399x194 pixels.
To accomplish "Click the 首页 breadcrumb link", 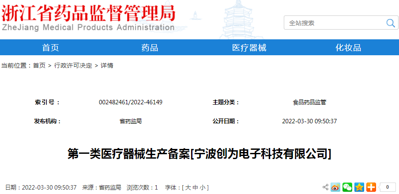I will click(39, 65).
